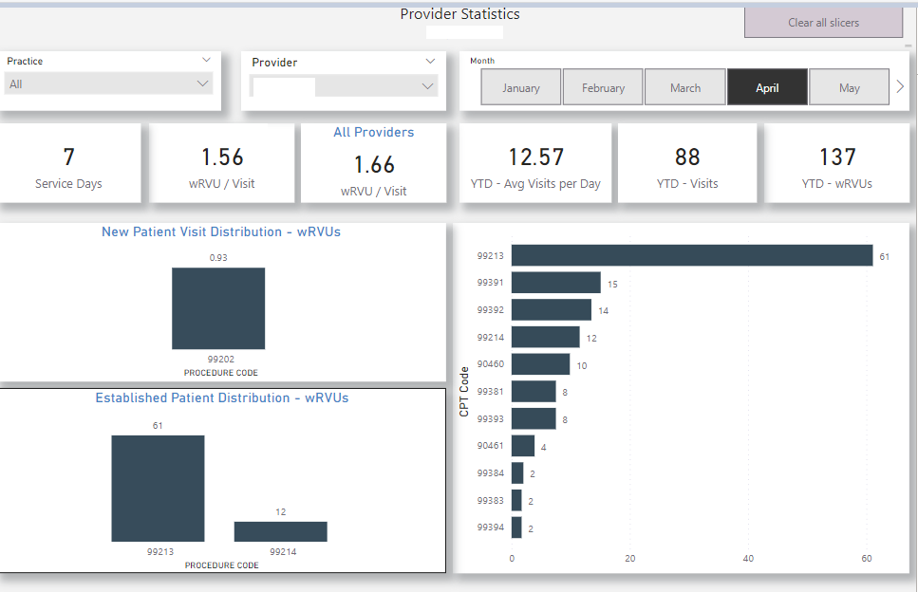Click the 90461 bar in CPT Code chart

pos(523,446)
